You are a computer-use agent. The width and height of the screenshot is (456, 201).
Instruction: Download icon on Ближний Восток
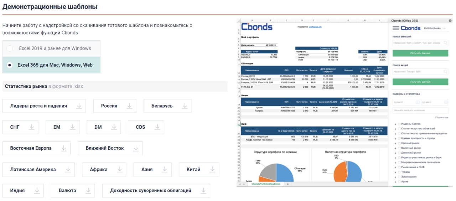pos(136,148)
